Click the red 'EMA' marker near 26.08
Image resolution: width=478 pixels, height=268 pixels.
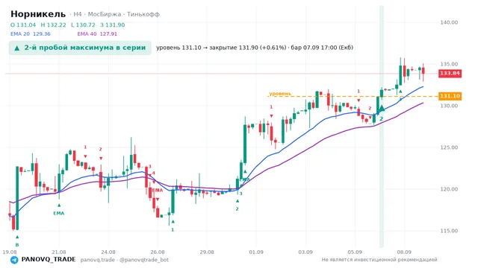(158, 191)
